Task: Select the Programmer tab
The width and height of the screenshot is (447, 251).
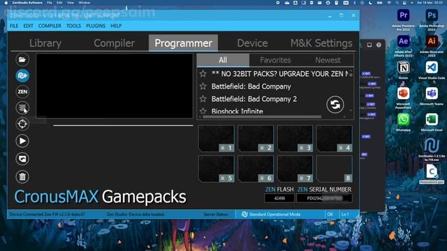Action: [183, 43]
